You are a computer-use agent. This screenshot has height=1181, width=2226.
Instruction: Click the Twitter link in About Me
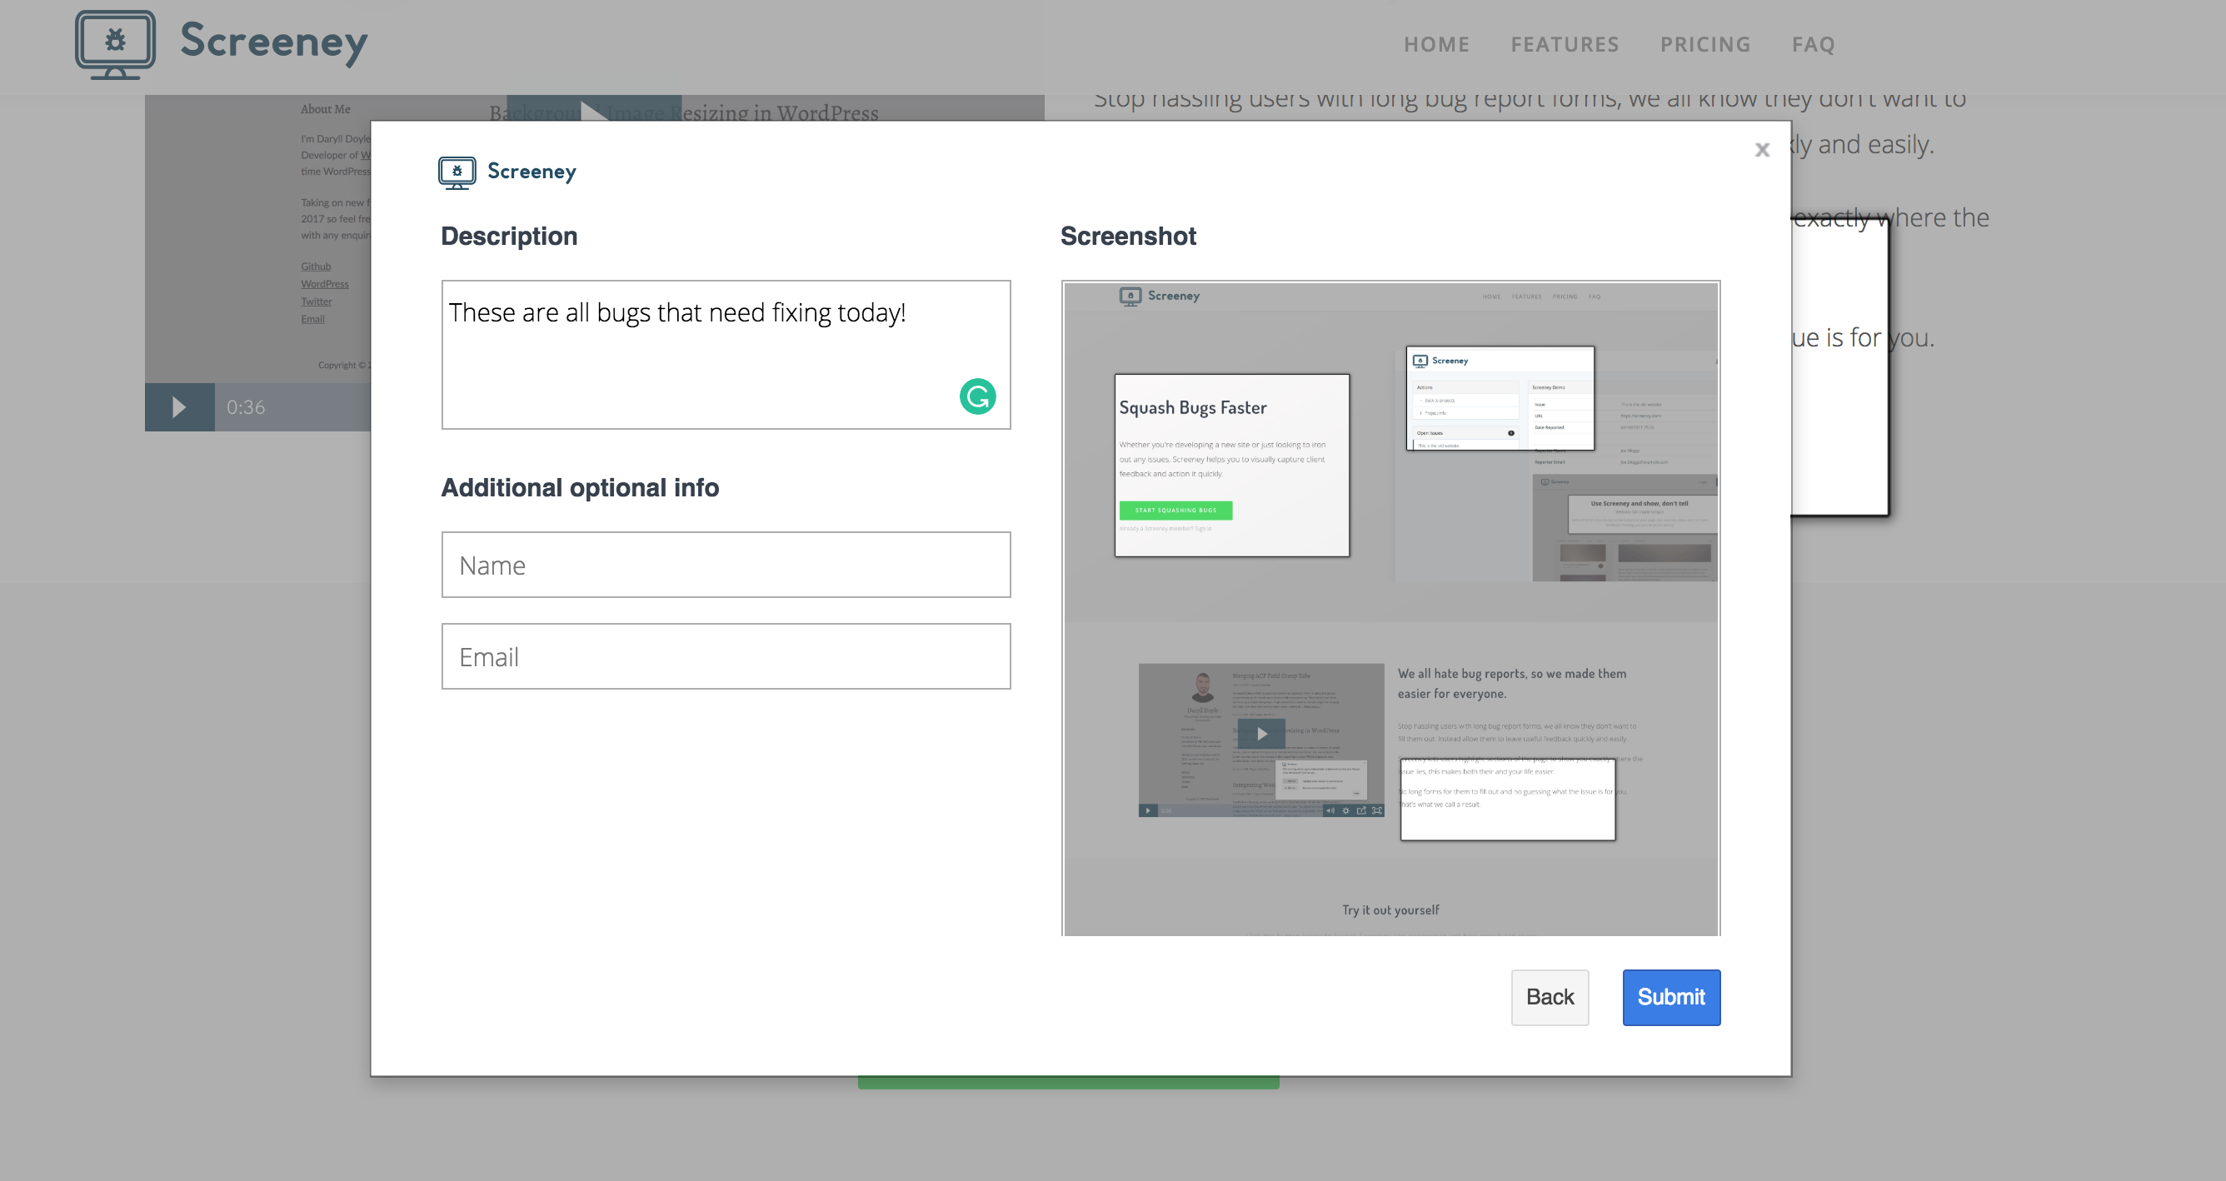pos(316,301)
